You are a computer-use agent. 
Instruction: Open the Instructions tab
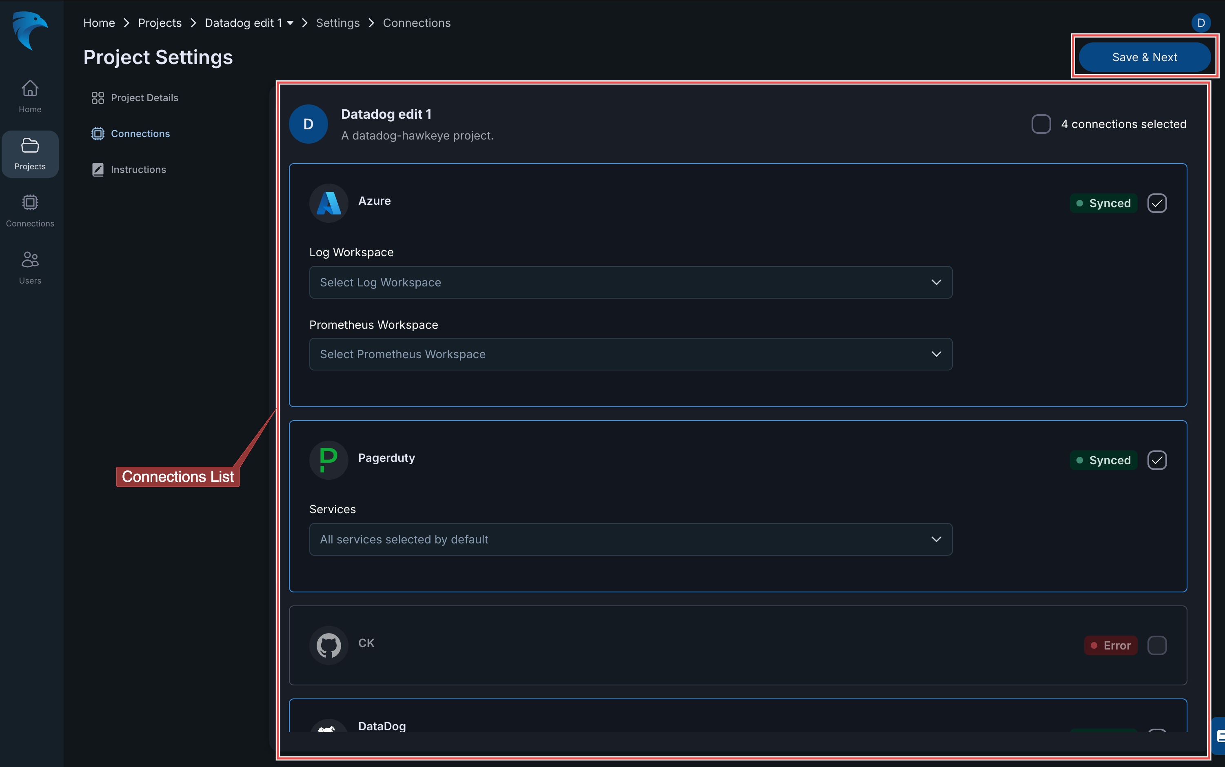pyautogui.click(x=138, y=169)
